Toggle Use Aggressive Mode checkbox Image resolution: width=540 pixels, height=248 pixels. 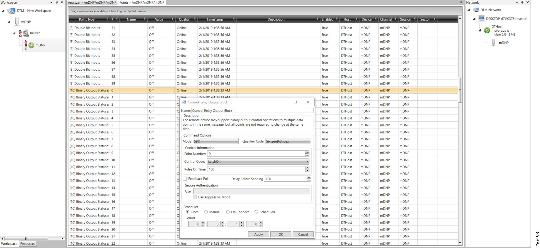click(x=195, y=197)
